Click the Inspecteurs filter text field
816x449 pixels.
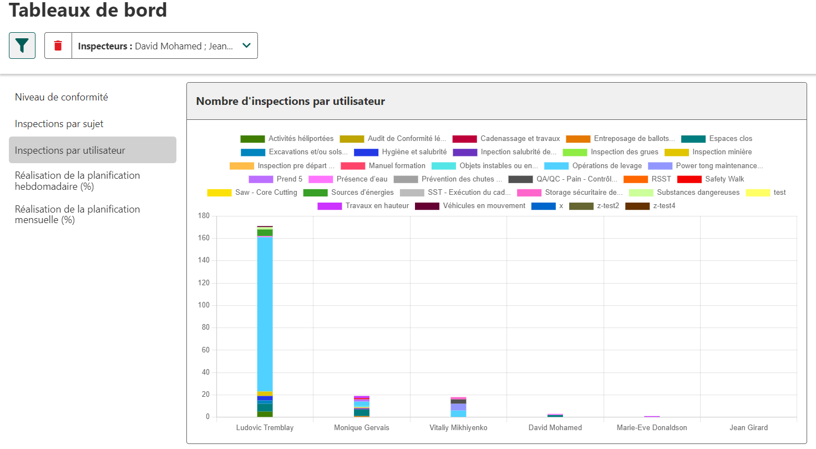pyautogui.click(x=155, y=46)
